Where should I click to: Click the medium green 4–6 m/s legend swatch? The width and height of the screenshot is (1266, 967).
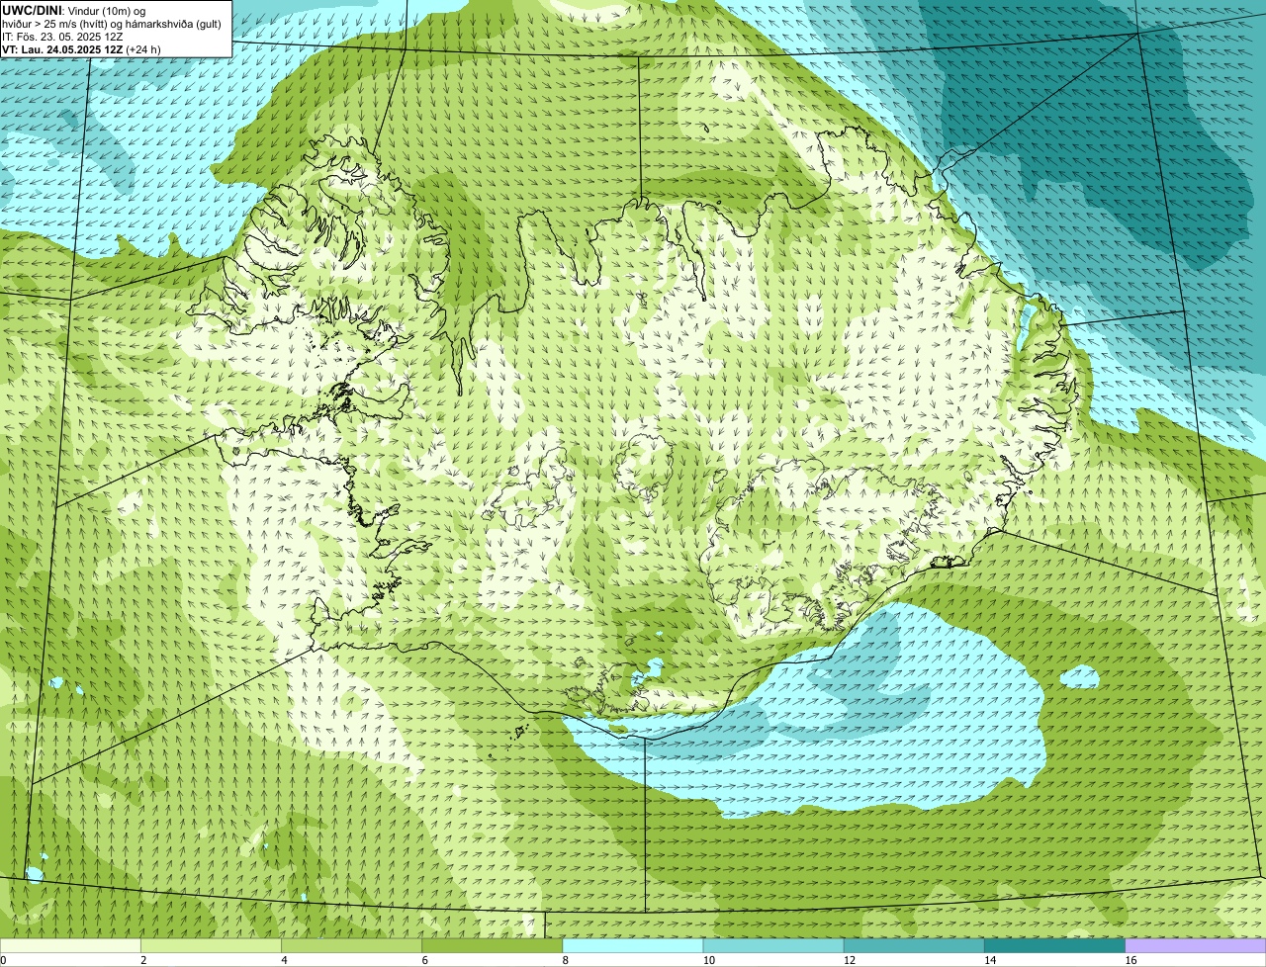click(351, 945)
